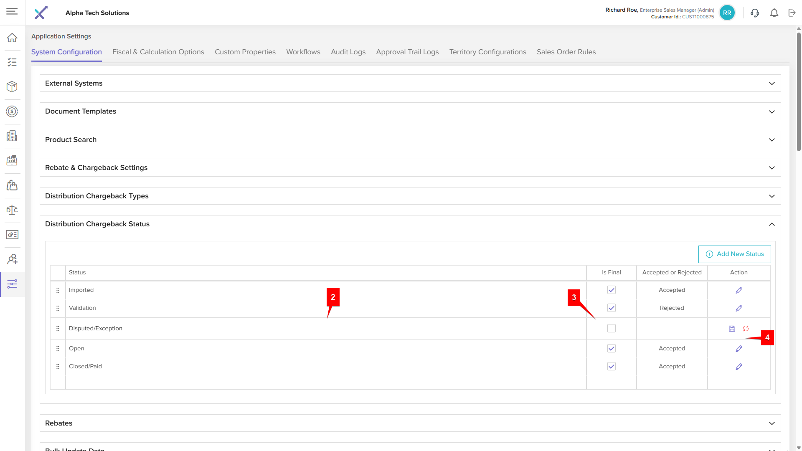Open the notifications bell

click(x=774, y=13)
